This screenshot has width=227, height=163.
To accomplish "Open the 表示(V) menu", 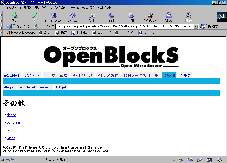I will tap(40, 8).
